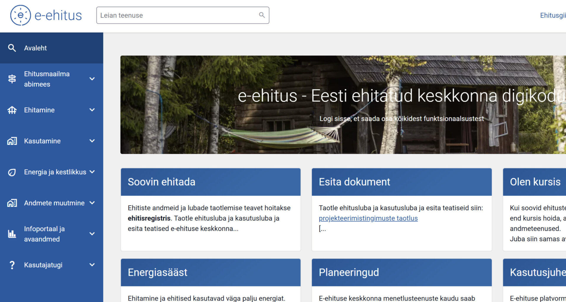Click the Infoportaal bar chart icon

coord(12,234)
